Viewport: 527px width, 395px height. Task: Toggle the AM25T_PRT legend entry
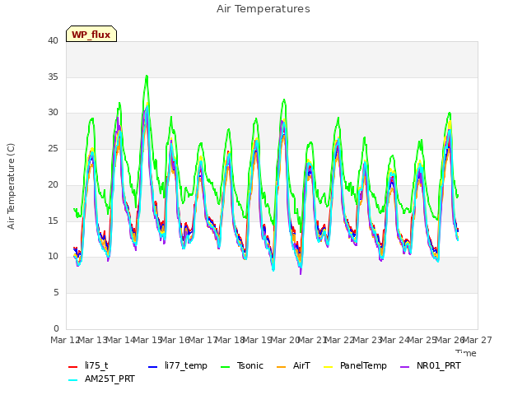(101, 379)
